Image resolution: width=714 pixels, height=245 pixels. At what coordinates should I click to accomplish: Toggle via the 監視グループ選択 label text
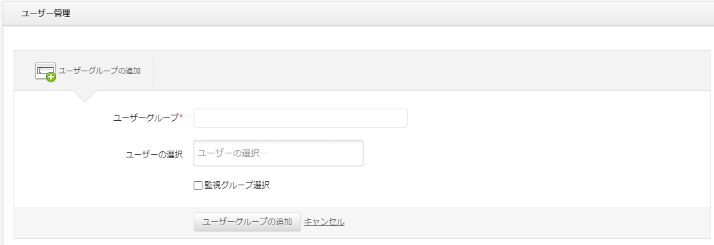[237, 185]
